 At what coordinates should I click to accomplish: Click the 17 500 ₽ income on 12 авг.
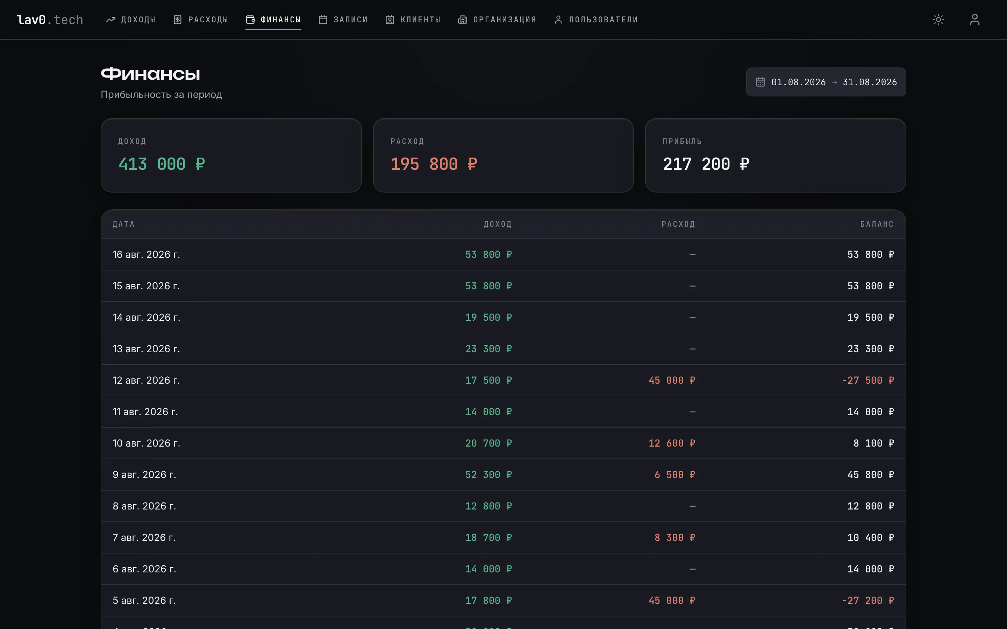tap(488, 380)
